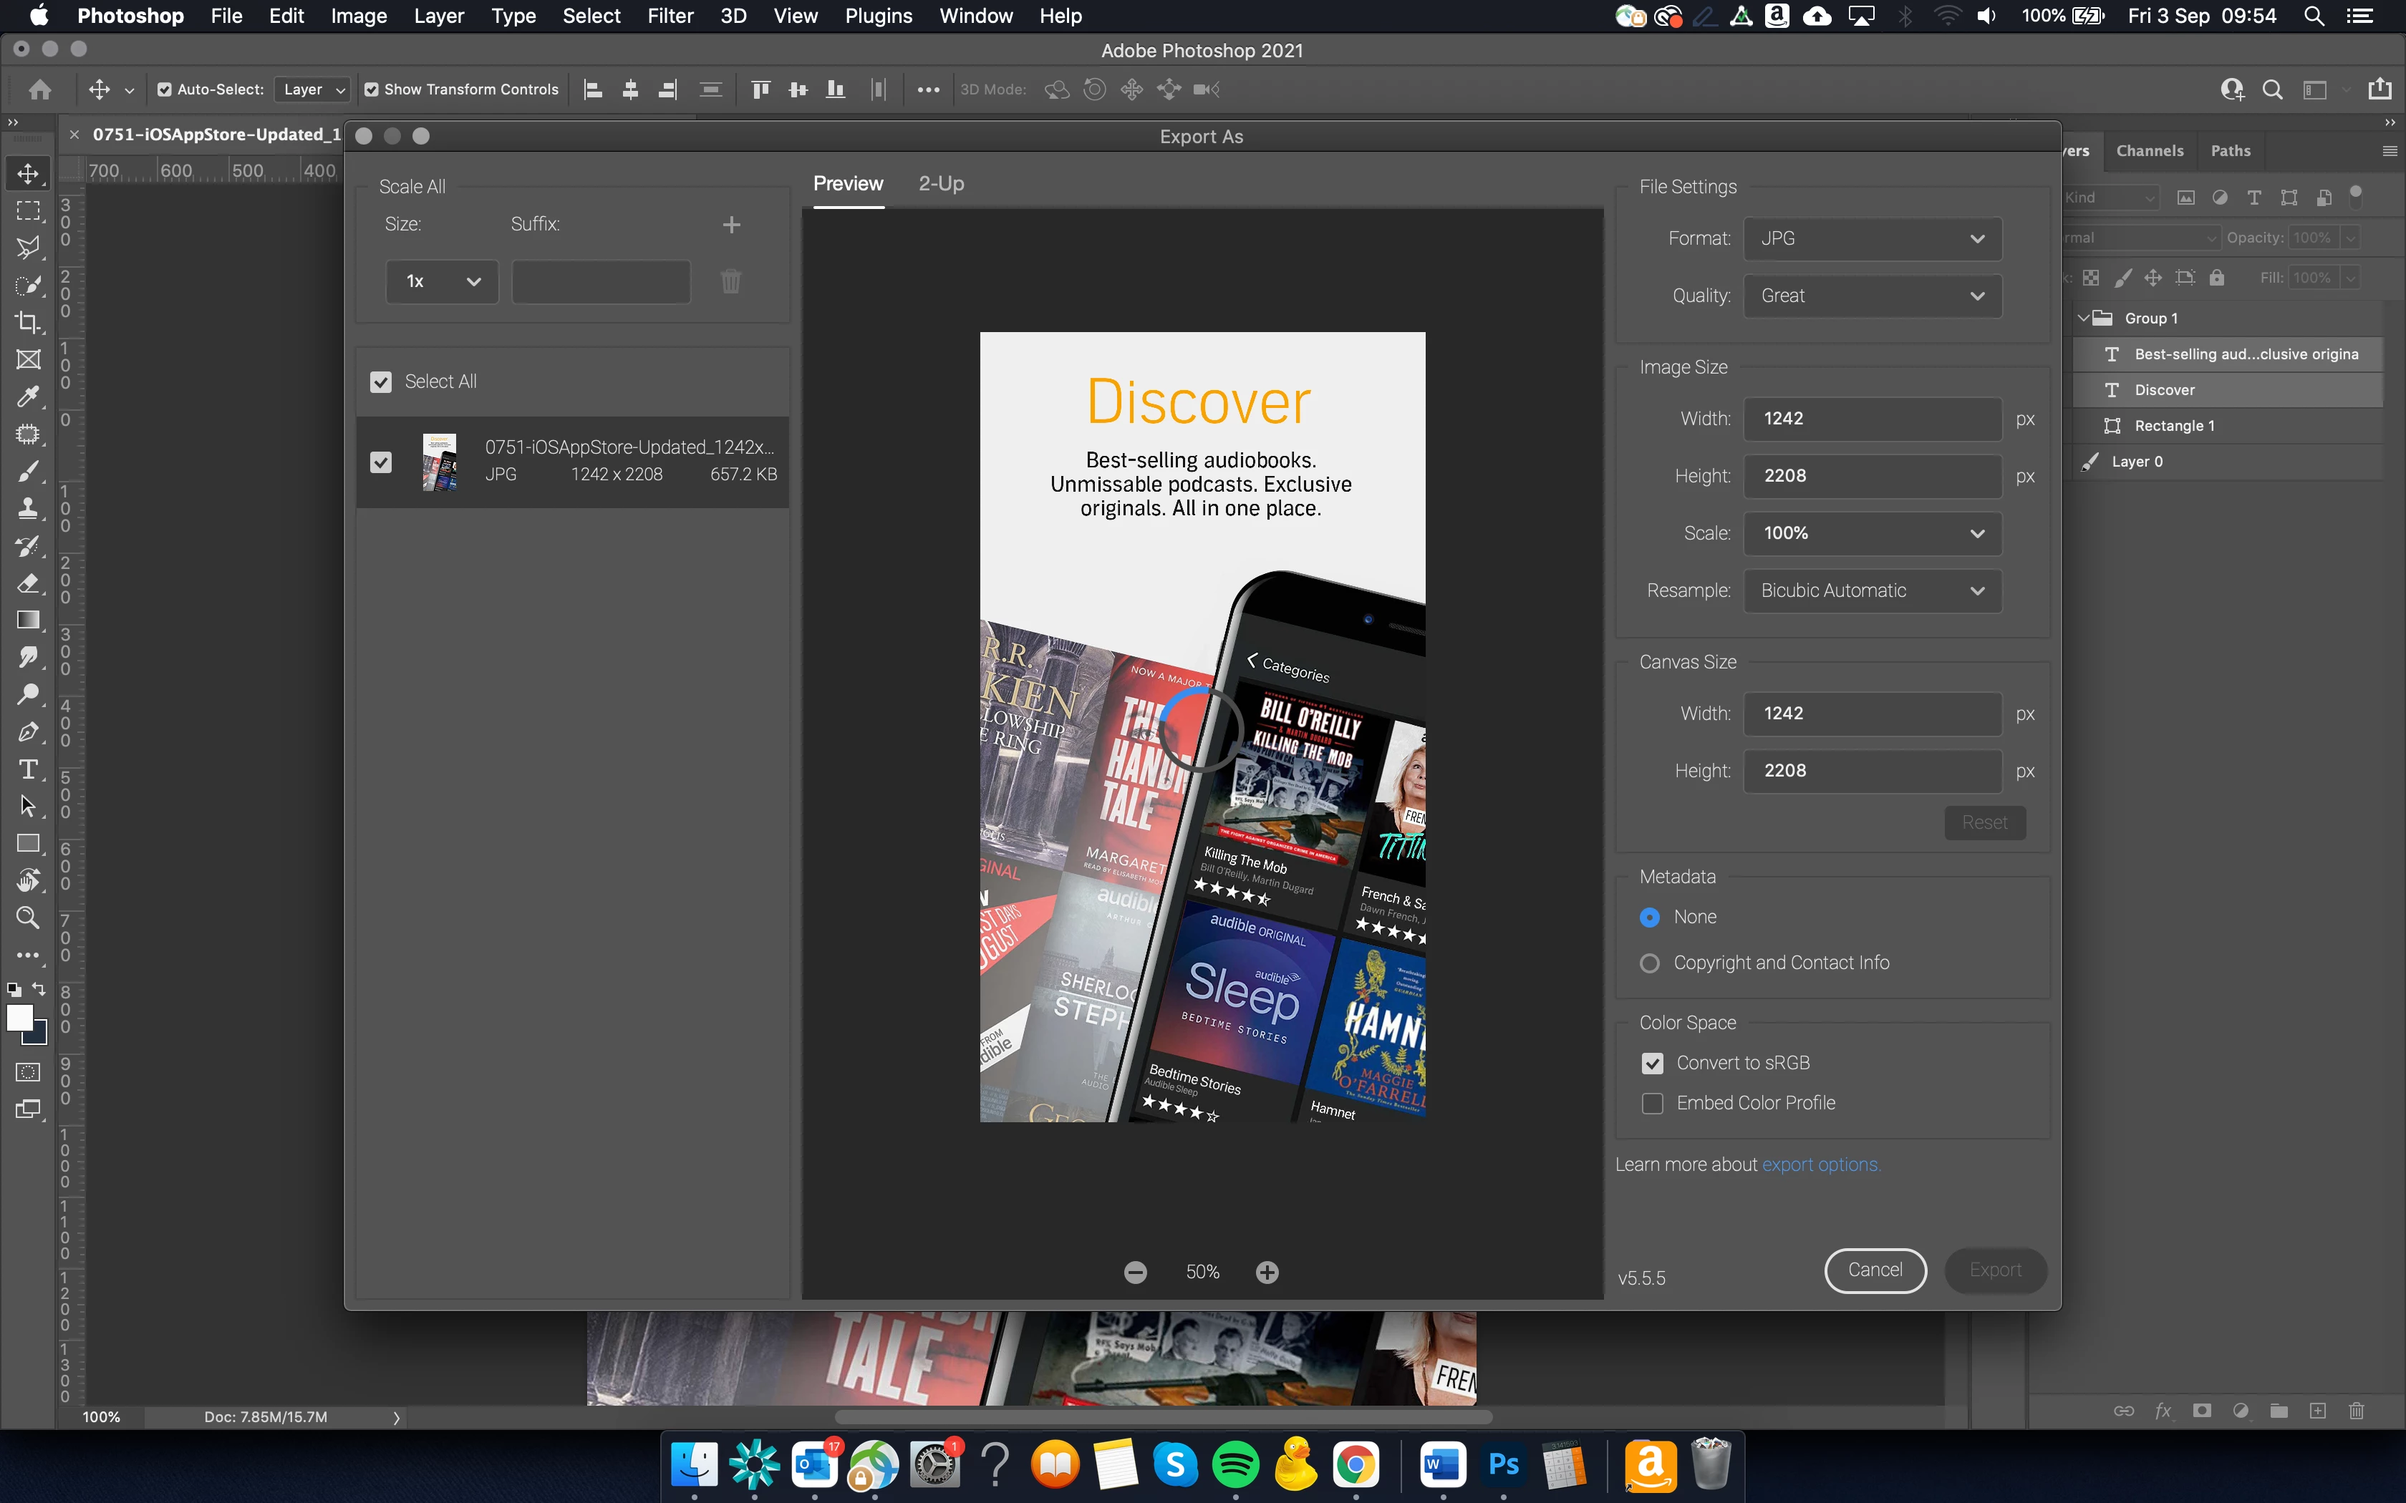
Task: Open Photoshop from the Dock
Action: 1502,1465
